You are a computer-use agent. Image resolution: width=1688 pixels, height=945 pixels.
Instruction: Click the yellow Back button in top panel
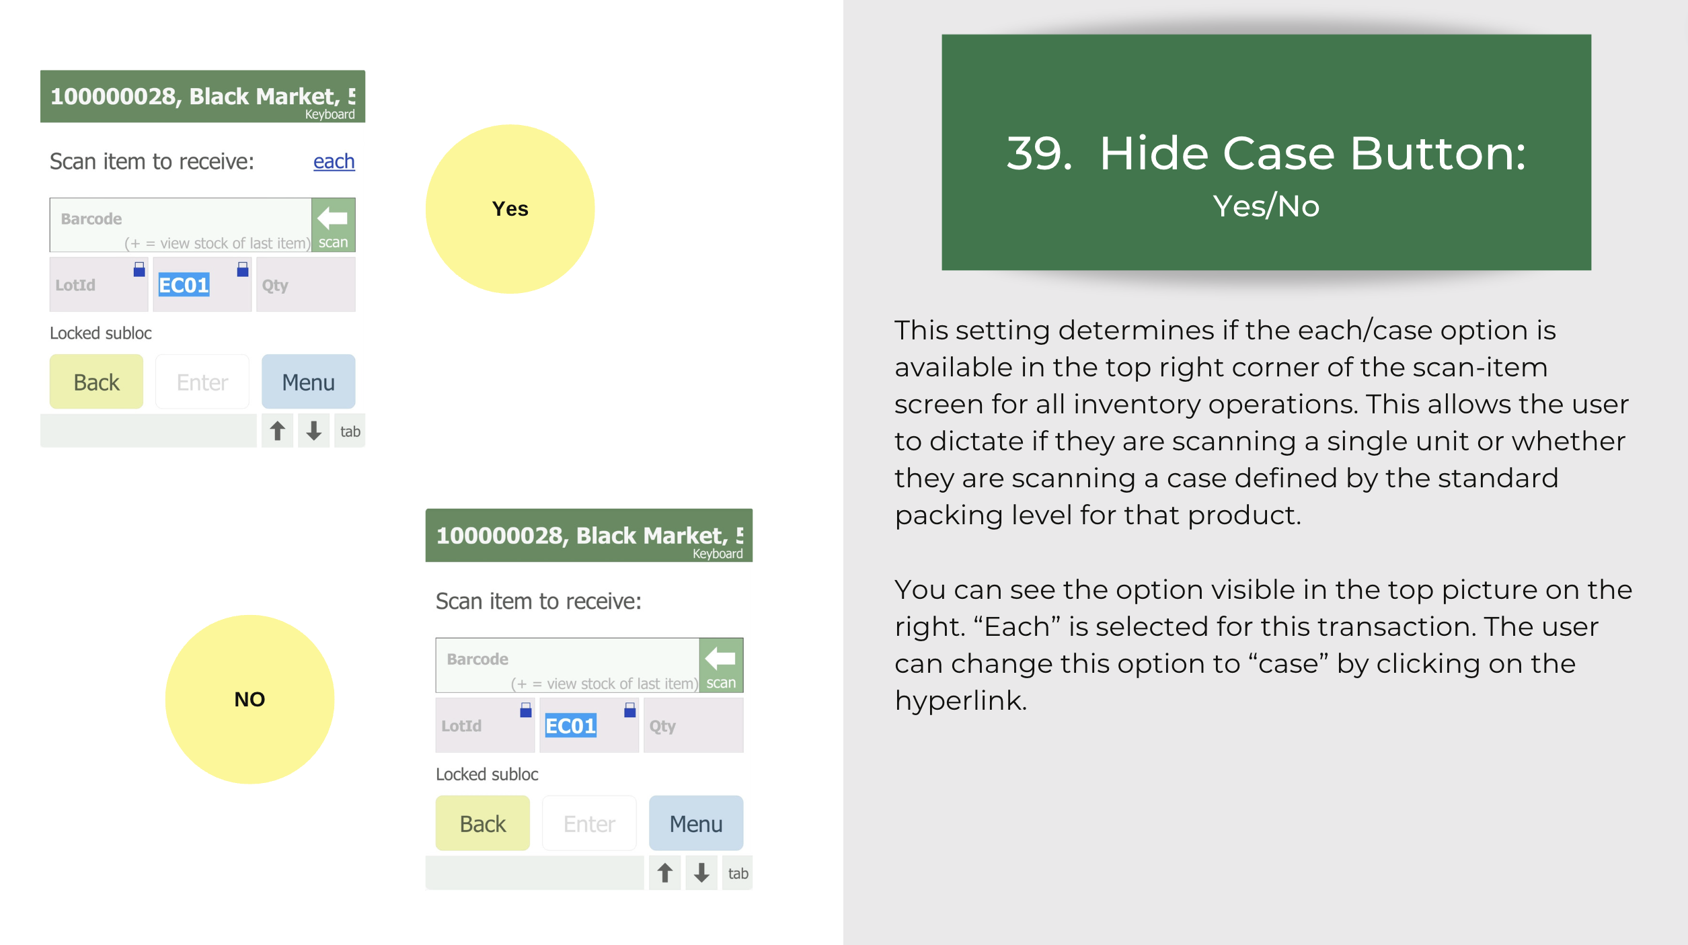tap(96, 382)
